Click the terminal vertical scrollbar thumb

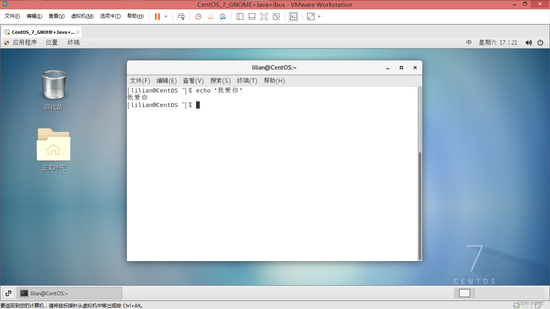coord(420,206)
